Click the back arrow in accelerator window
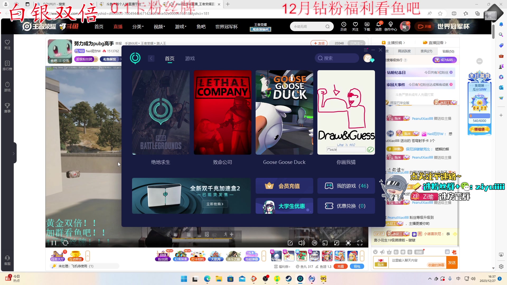Viewport: 507px width, 285px height. click(151, 59)
